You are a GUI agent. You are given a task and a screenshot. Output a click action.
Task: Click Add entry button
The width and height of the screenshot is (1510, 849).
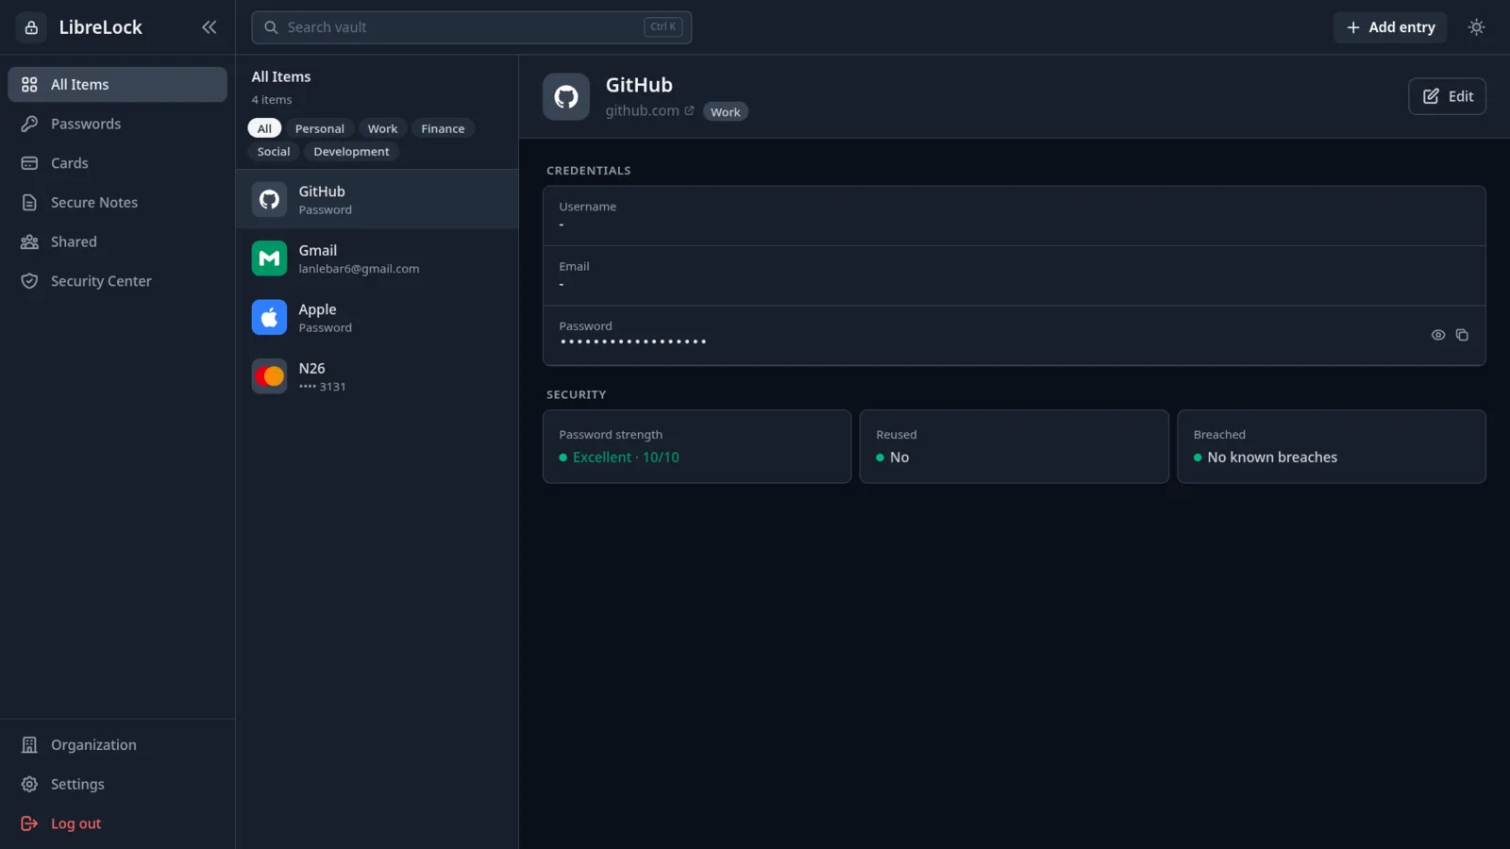[1390, 27]
